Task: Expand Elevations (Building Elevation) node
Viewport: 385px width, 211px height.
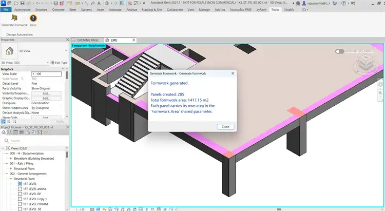Action: pos(11,159)
